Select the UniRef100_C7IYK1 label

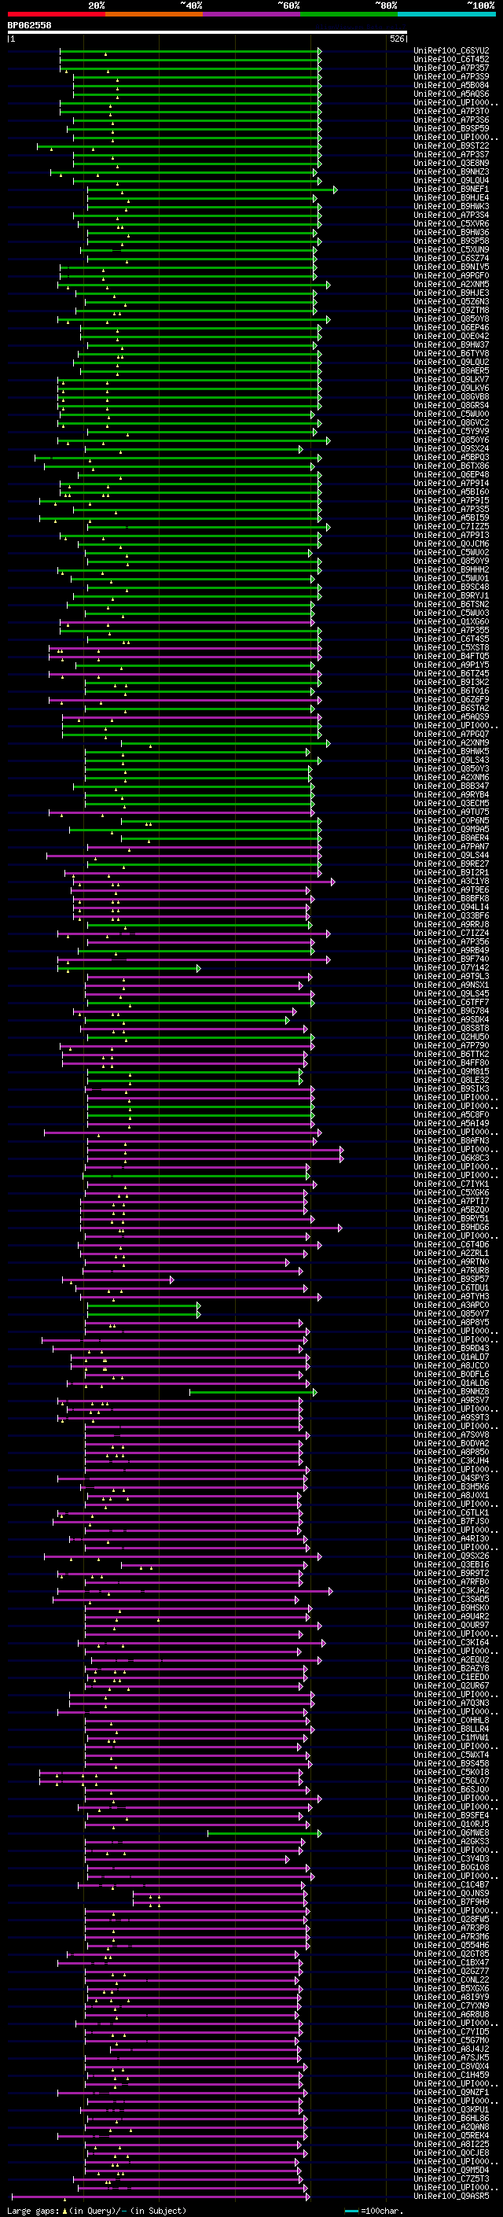pos(451,1184)
